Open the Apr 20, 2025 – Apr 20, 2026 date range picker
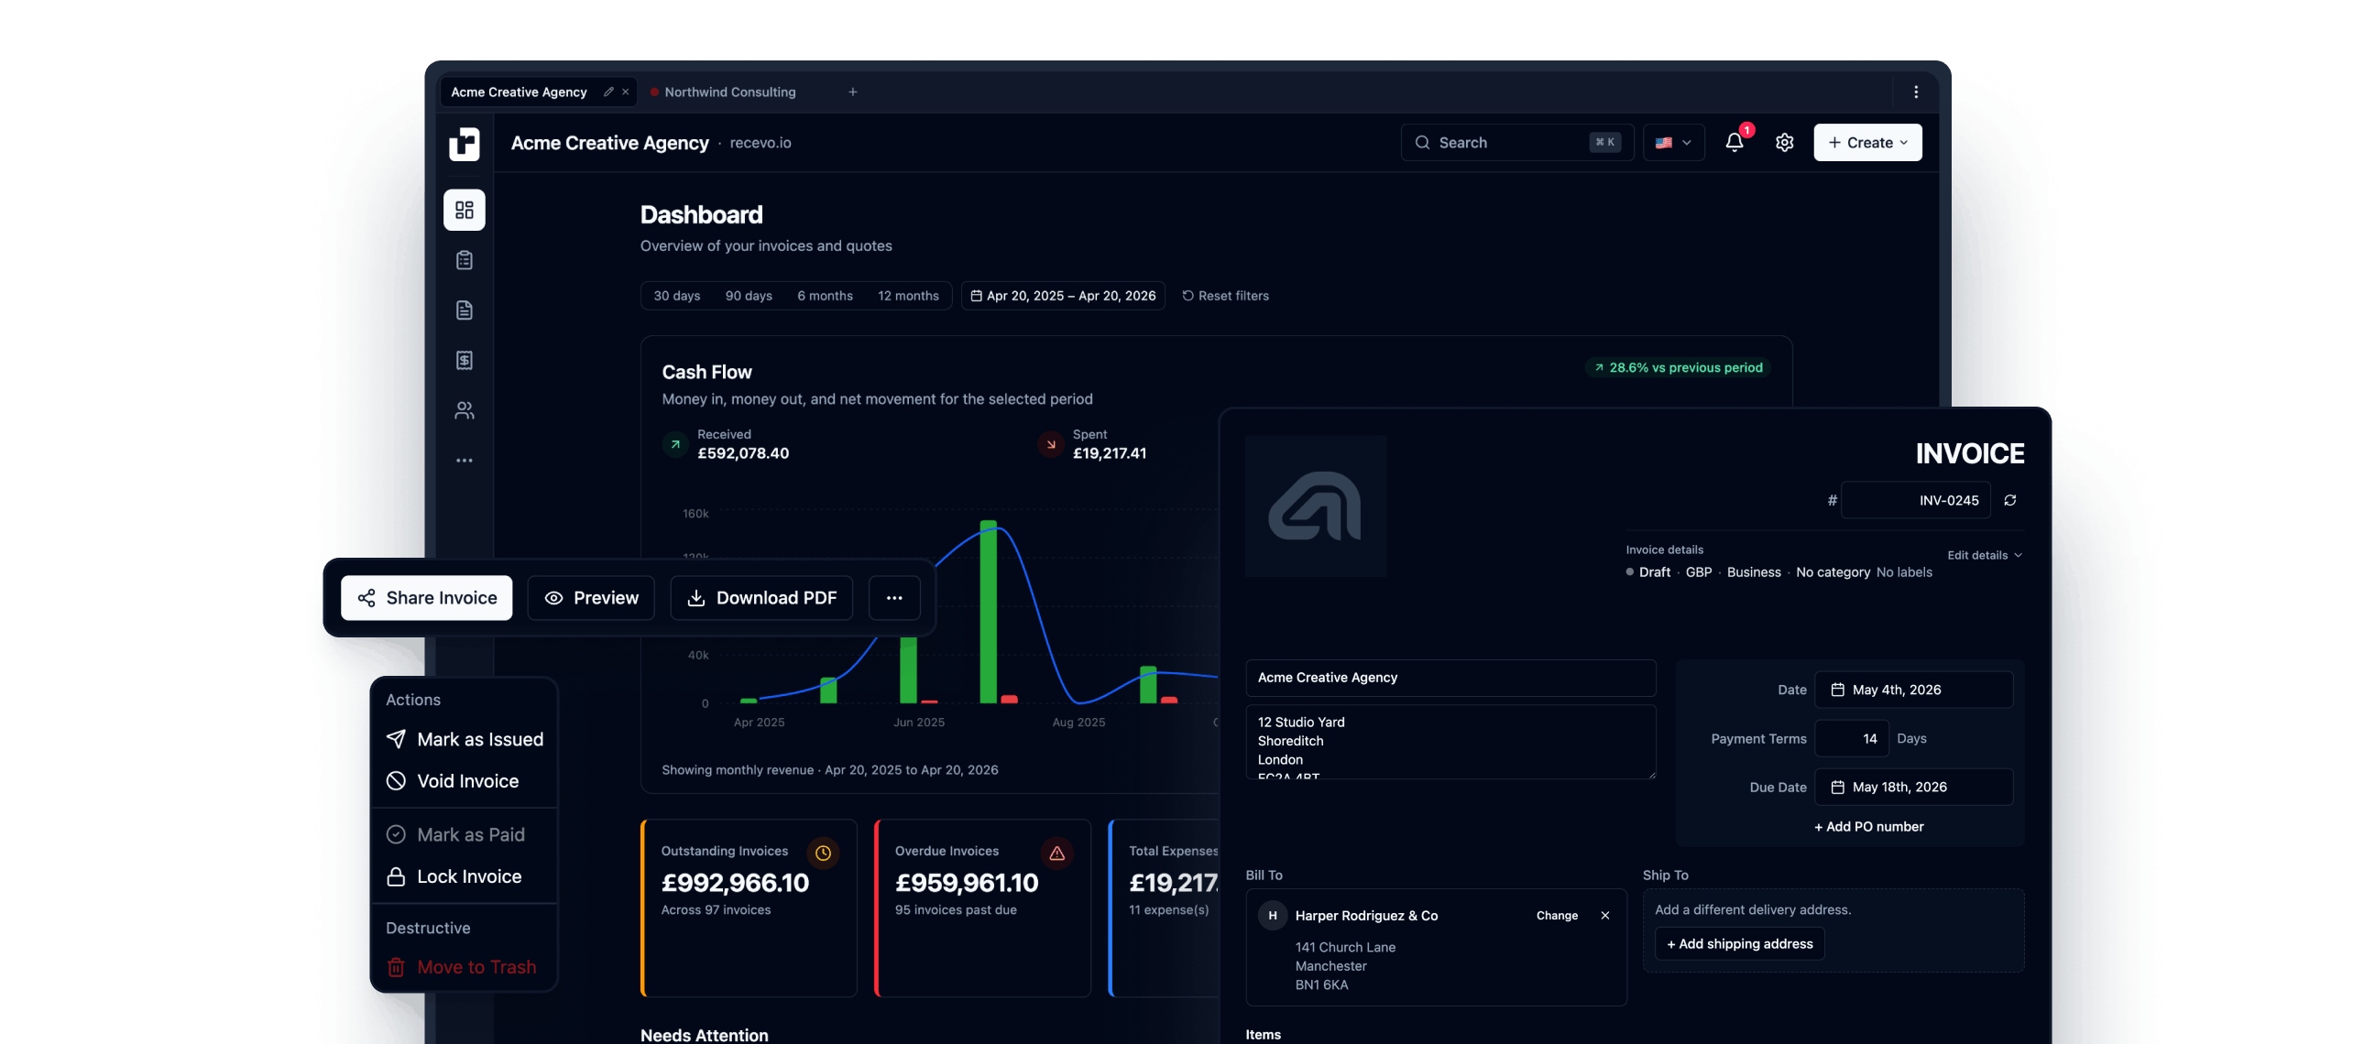 (1062, 295)
